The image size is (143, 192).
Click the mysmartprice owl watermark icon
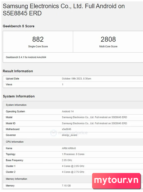click(54, 133)
